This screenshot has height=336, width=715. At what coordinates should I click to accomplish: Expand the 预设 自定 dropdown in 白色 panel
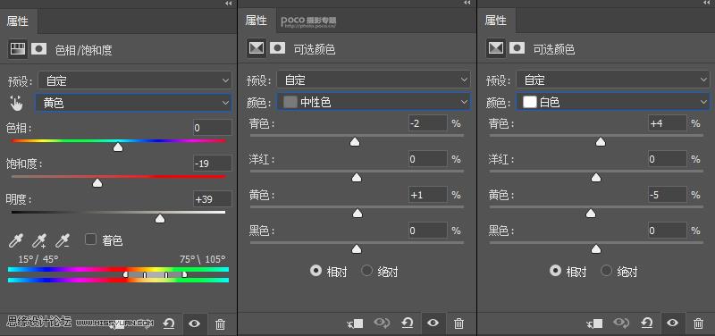(612, 80)
